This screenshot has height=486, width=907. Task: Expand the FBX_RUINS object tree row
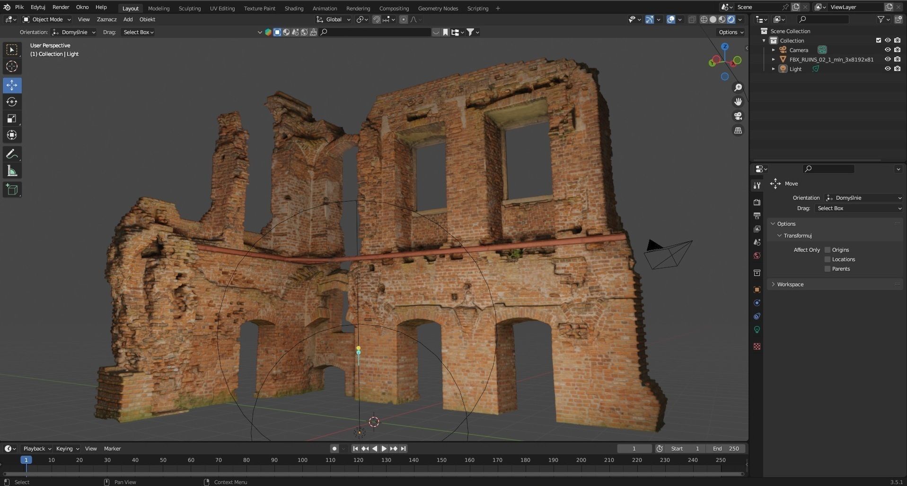(774, 60)
